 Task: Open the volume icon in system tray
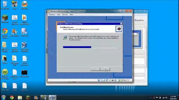point(167,97)
